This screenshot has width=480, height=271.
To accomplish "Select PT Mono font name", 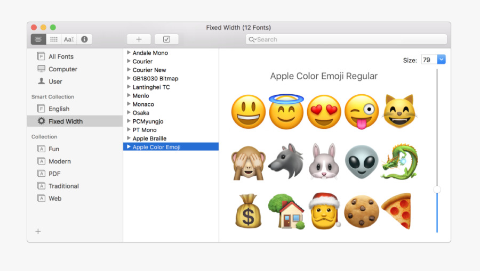I will coord(145,130).
